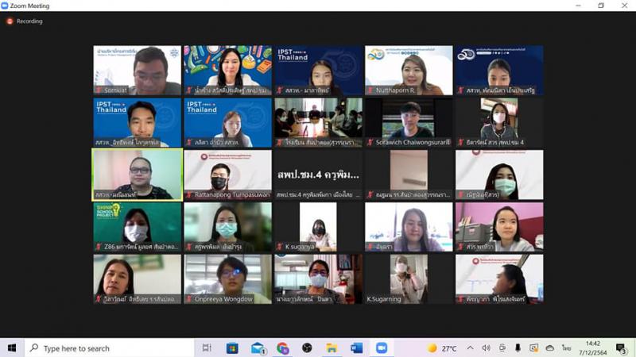Select Onpreeya Wongdow's video tile
The height and width of the screenshot is (357, 636).
coord(227,279)
